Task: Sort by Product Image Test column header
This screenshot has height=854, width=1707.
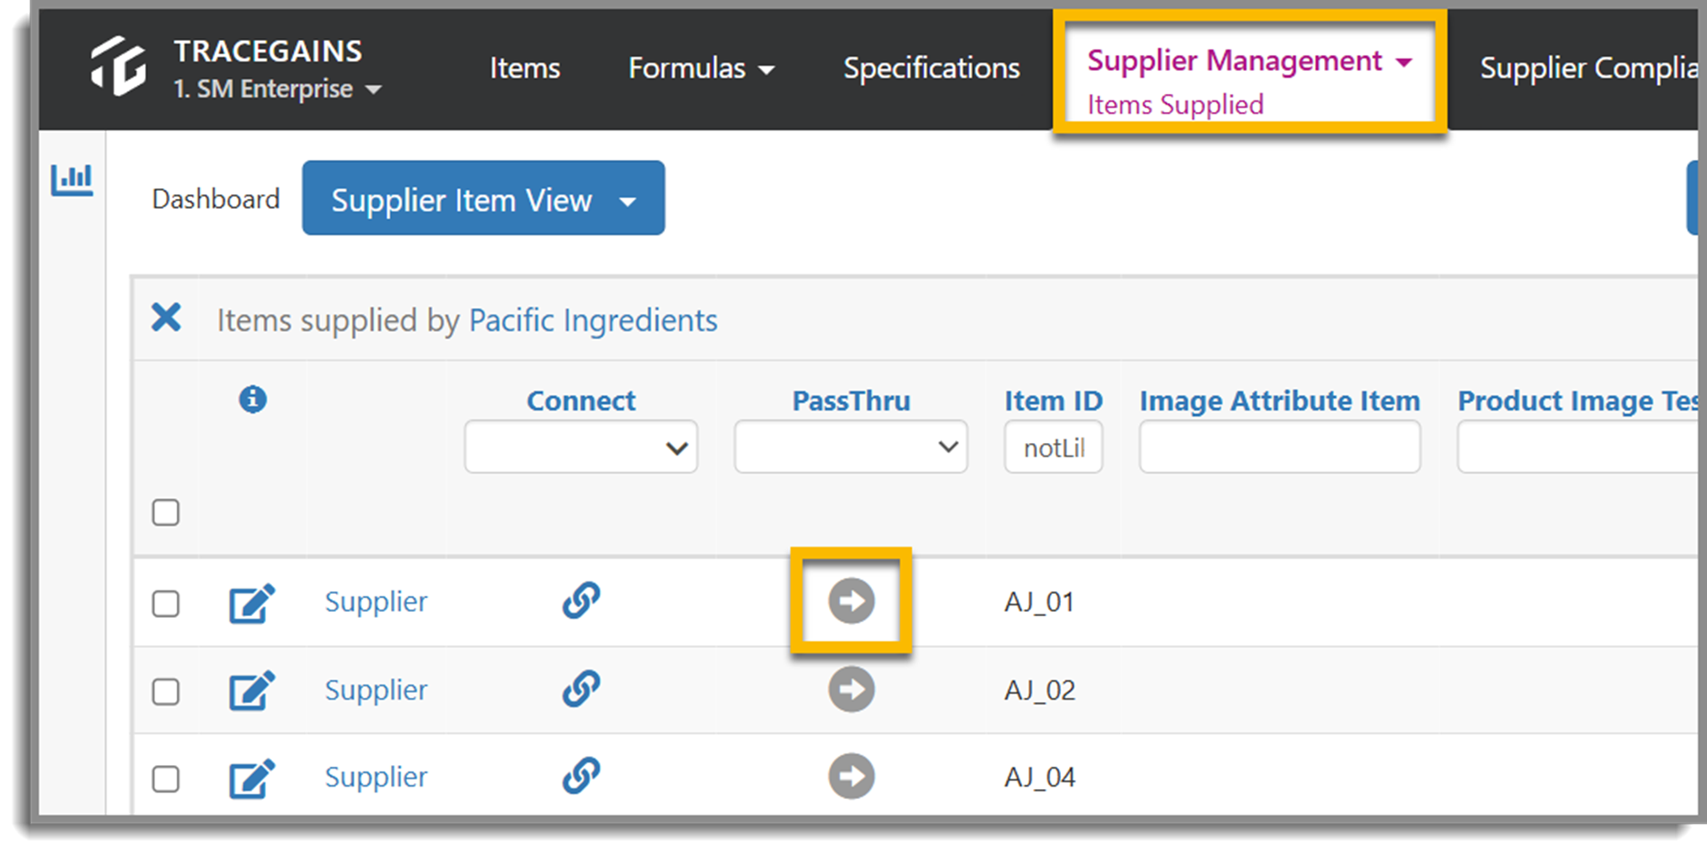Action: tap(1577, 401)
